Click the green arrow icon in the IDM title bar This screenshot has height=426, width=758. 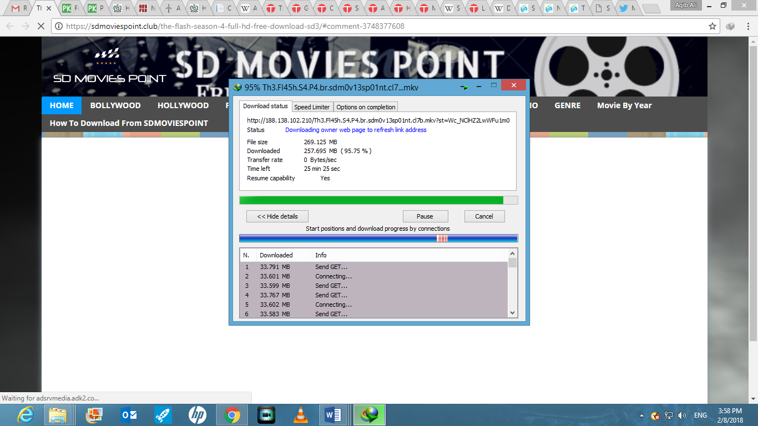[464, 87]
